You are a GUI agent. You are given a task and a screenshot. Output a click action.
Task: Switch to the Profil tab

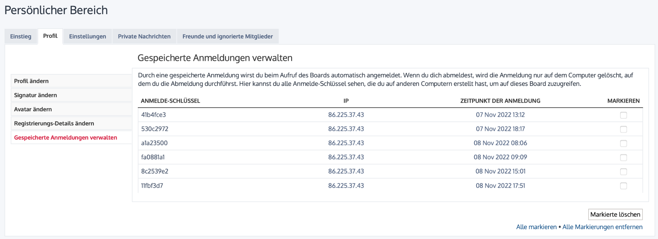(50, 36)
